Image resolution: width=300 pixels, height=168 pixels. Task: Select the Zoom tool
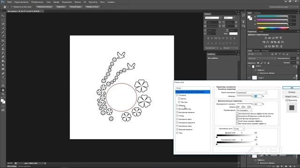coord(3,94)
